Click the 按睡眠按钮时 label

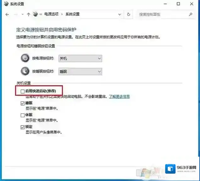(43, 71)
